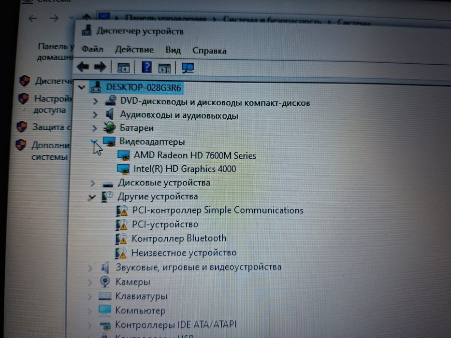The width and height of the screenshot is (451, 338).
Task: Click the Back arrow in System window
Action: tap(32, 19)
